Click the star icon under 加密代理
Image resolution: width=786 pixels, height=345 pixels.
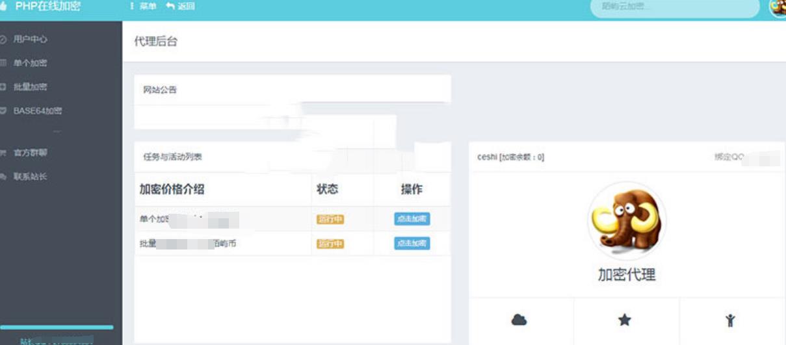tap(625, 320)
